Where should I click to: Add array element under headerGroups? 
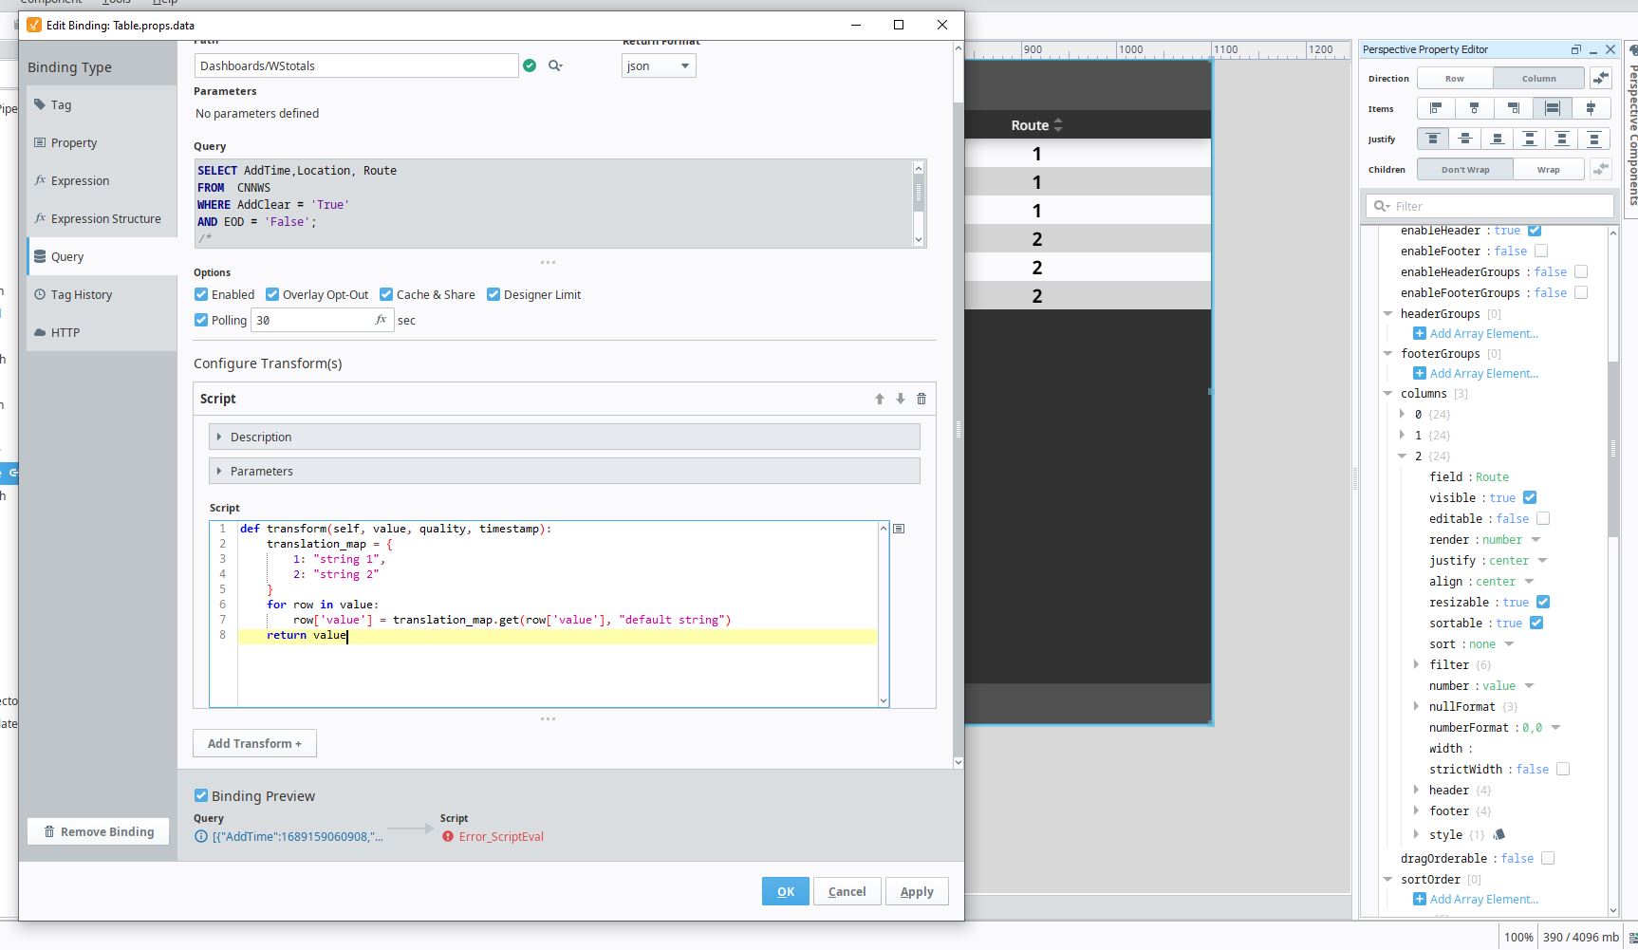pos(1476,333)
